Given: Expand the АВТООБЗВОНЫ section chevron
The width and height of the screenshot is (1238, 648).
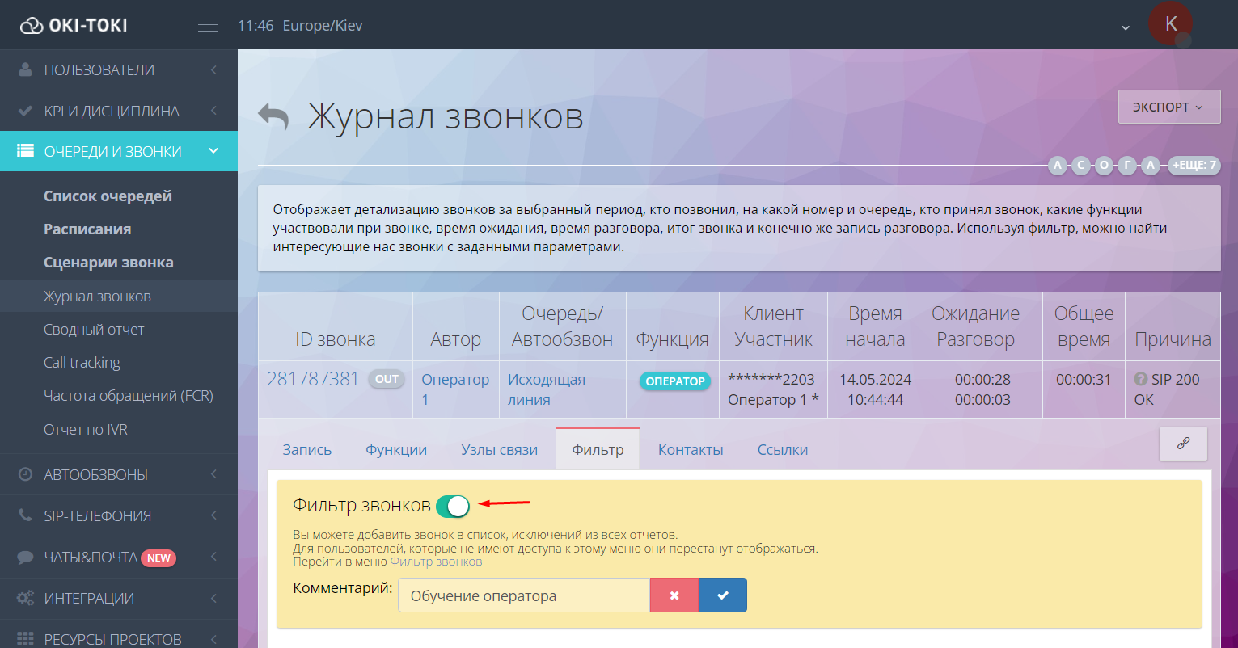Looking at the screenshot, I should pos(213,474).
